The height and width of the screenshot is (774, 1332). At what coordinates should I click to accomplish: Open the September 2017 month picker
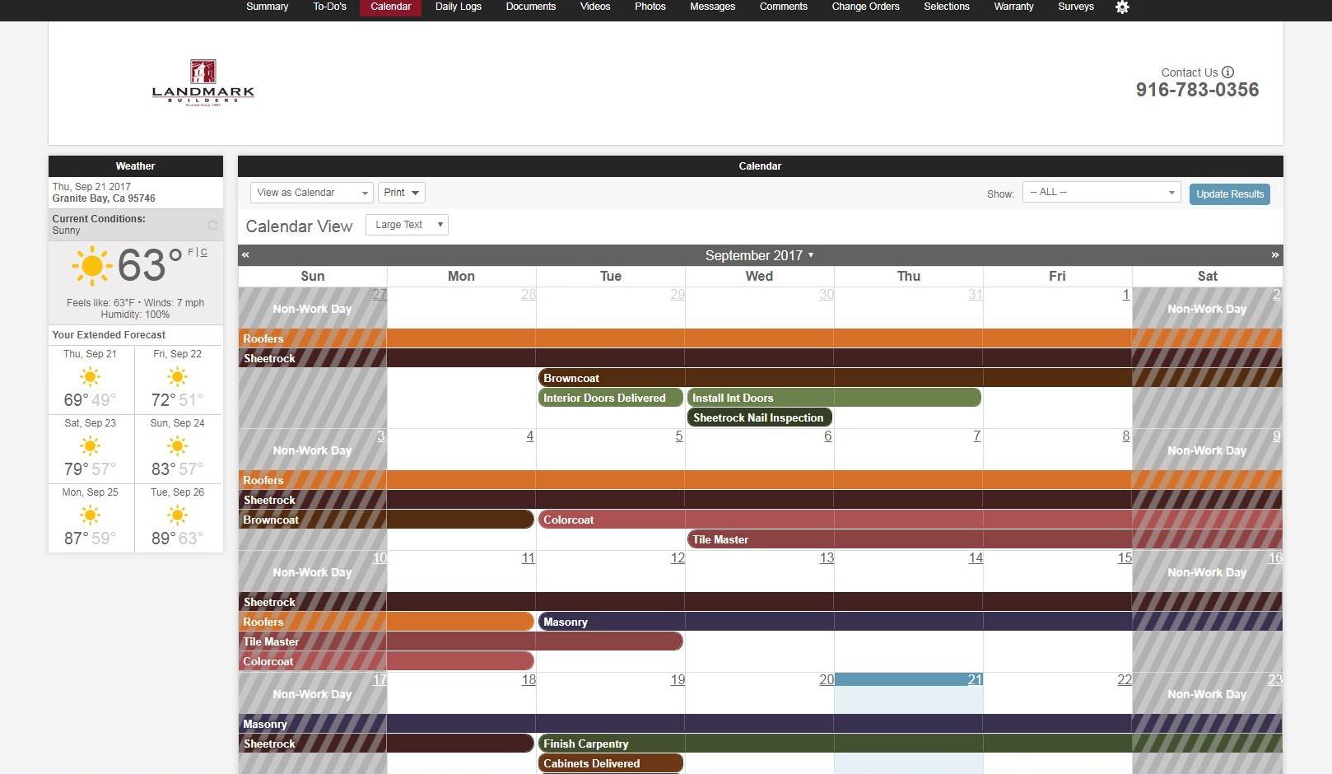coord(759,255)
